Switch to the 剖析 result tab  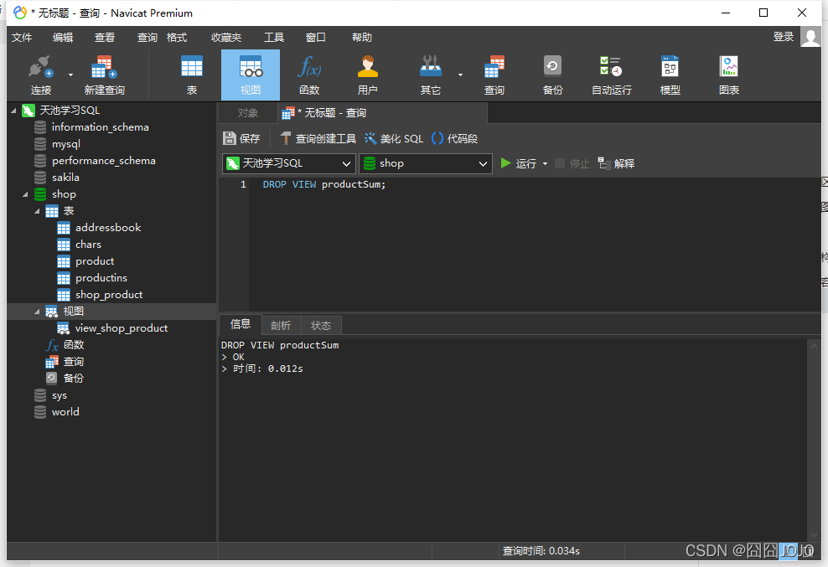click(281, 325)
